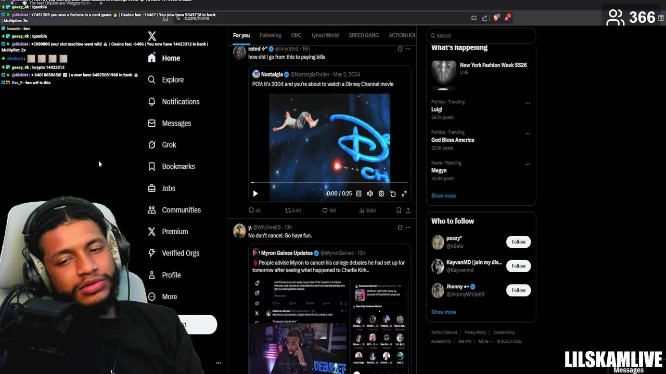Open Notifications in the sidebar
666x374 pixels.
click(x=173, y=102)
